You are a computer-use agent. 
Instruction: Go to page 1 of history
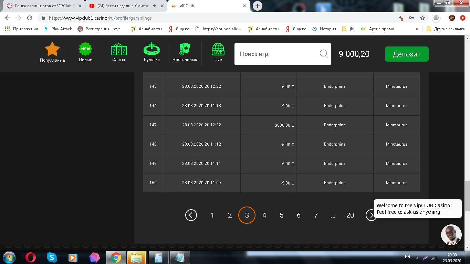click(x=212, y=215)
